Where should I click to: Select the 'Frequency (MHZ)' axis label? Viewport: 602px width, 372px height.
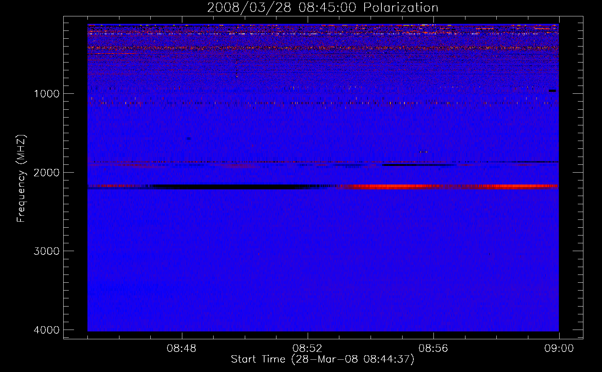21,179
